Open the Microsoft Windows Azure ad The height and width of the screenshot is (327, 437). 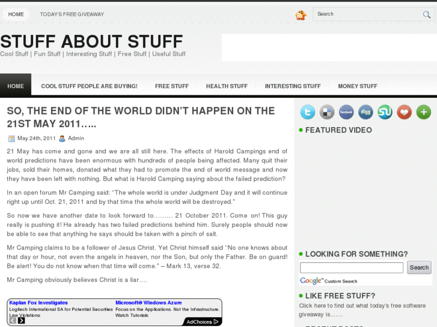click(x=148, y=302)
